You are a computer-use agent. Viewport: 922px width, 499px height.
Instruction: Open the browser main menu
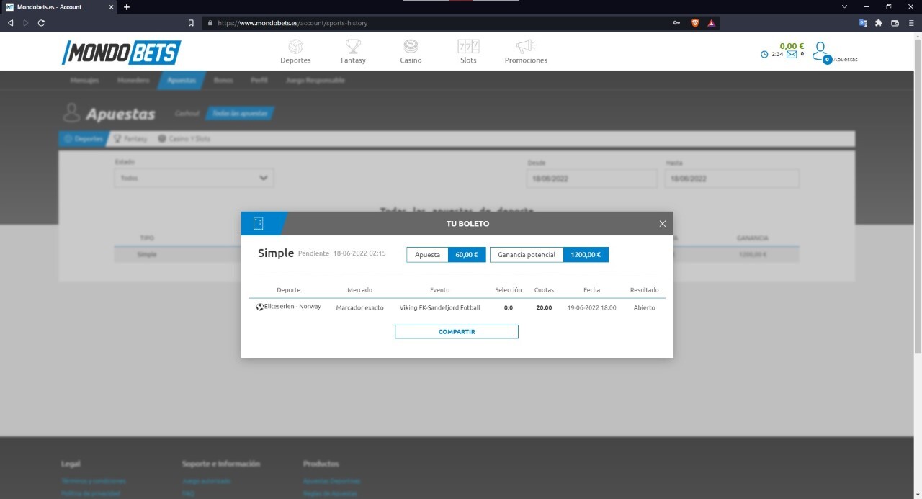tap(911, 23)
